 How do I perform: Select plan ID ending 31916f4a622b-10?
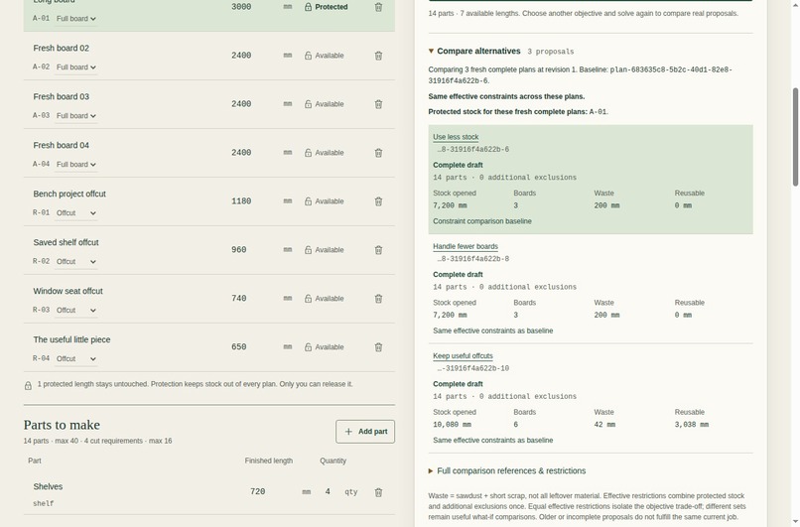point(473,368)
